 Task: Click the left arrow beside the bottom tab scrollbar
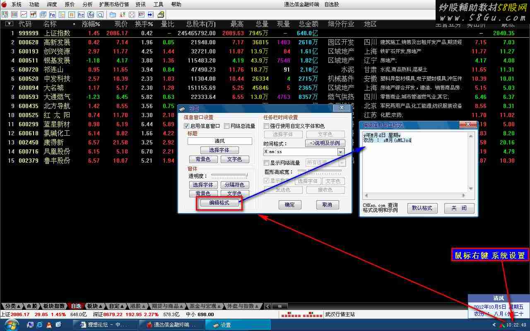coord(267,306)
